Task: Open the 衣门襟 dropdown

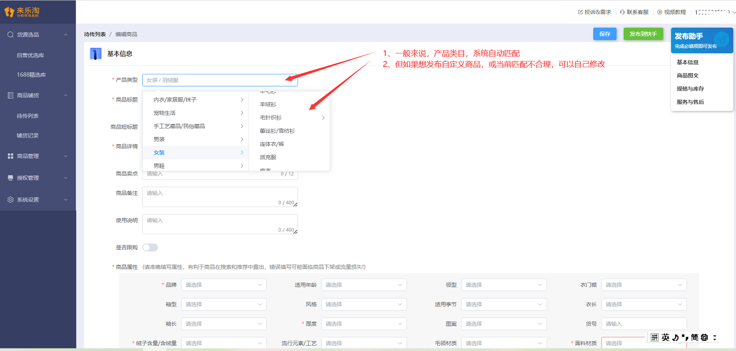Action: click(x=644, y=285)
